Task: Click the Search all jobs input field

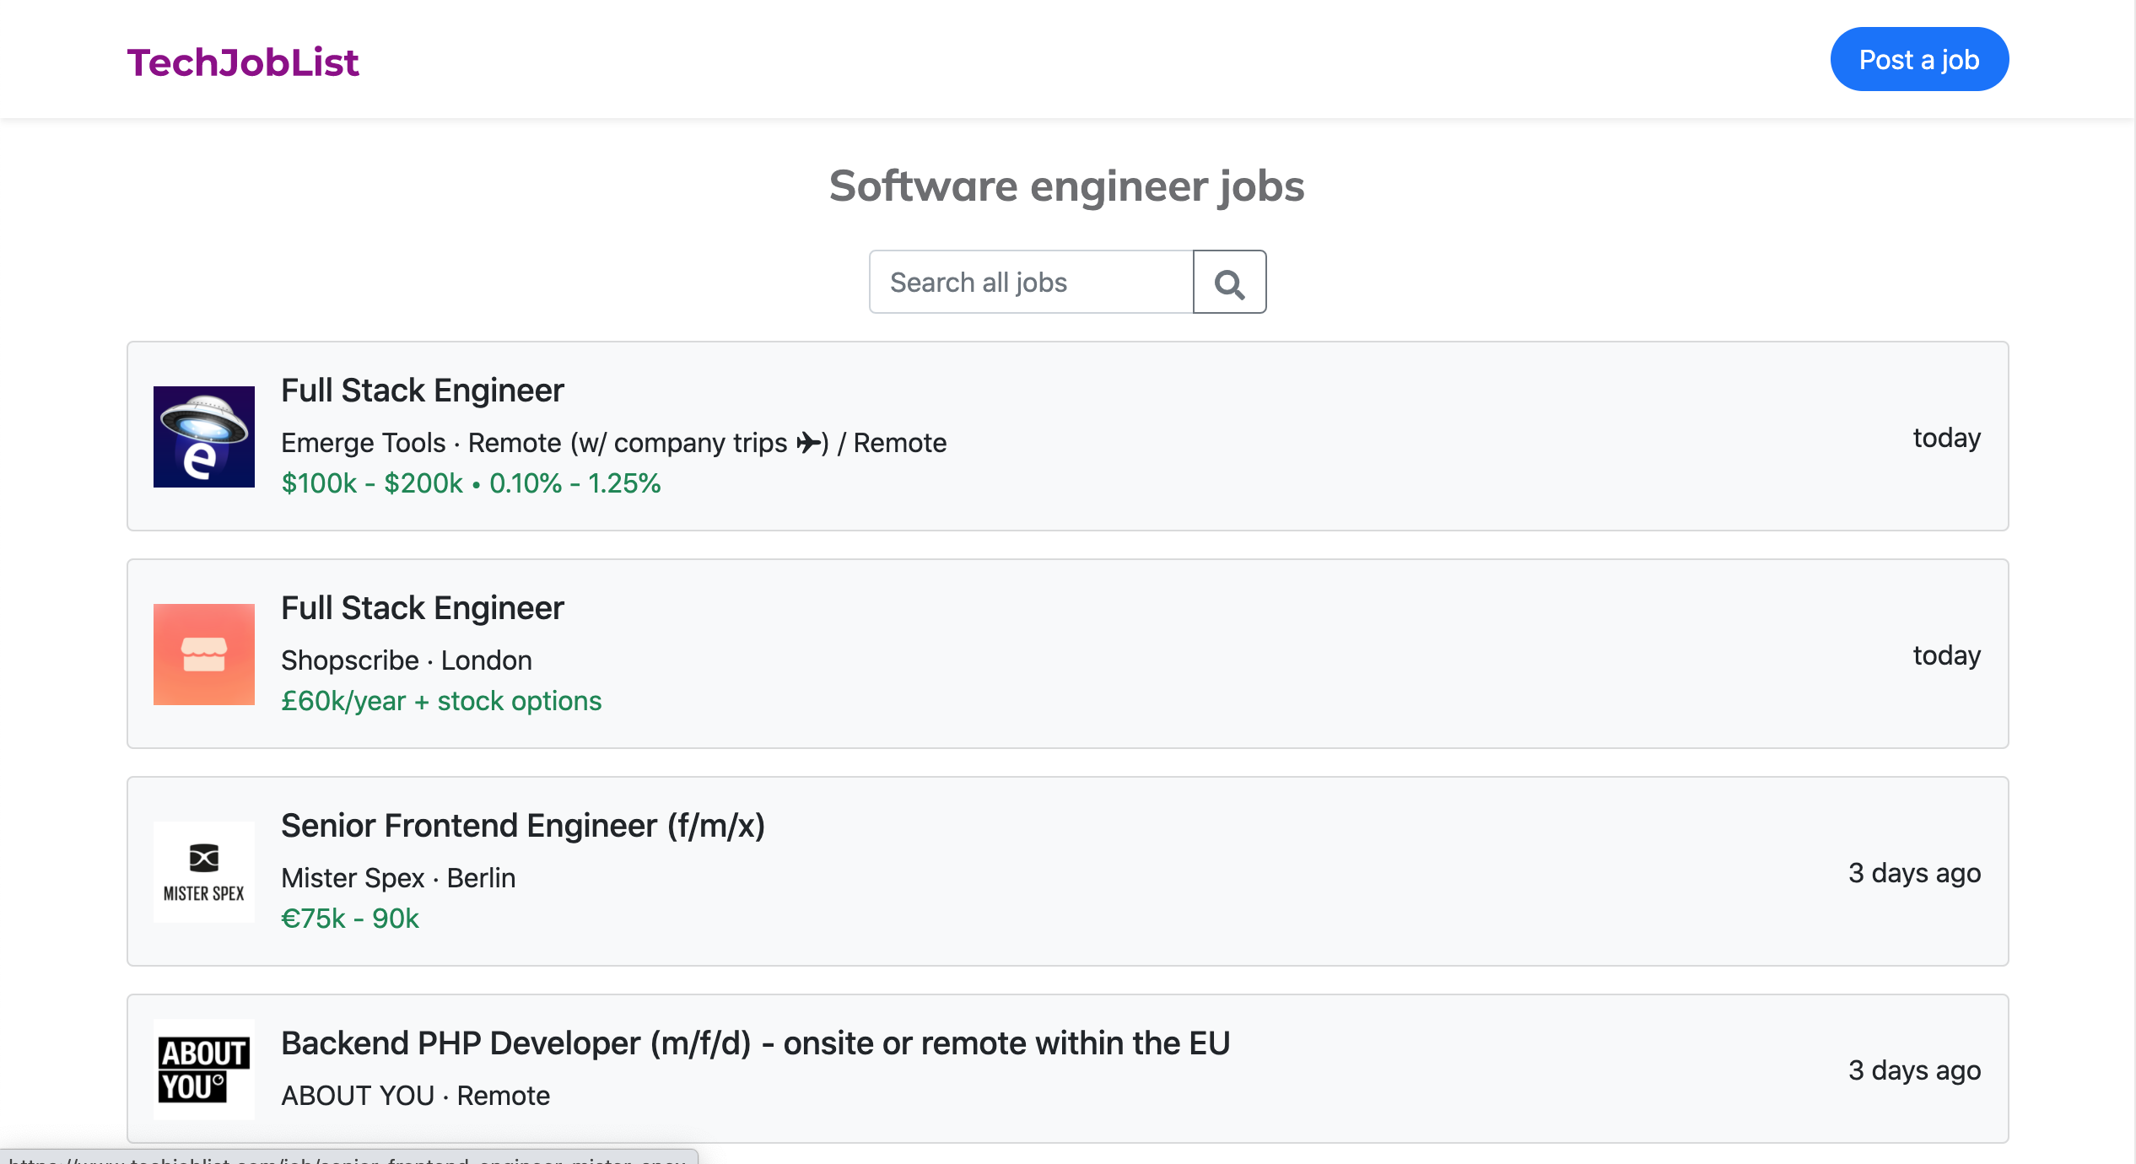Action: pyautogui.click(x=1029, y=282)
